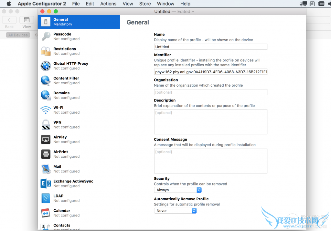This screenshot has width=331, height=231.
Task: Click the arch-shaped menu bar icon
Action: click(312, 4)
